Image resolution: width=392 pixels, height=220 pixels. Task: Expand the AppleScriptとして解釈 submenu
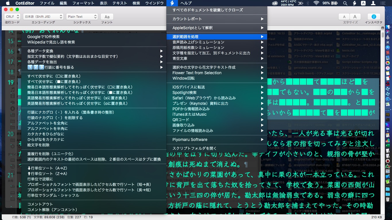217,28
